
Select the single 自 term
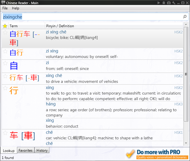[x=14, y=66]
